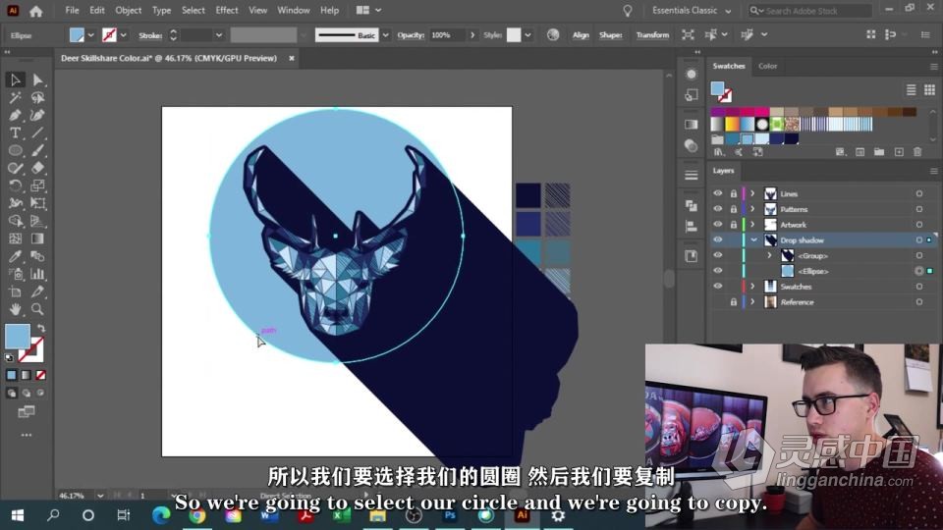
Task: Select the Gradient tool
Action: (x=37, y=238)
